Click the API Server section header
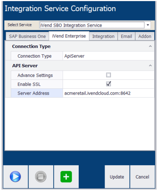 pyautogui.click(x=25, y=65)
